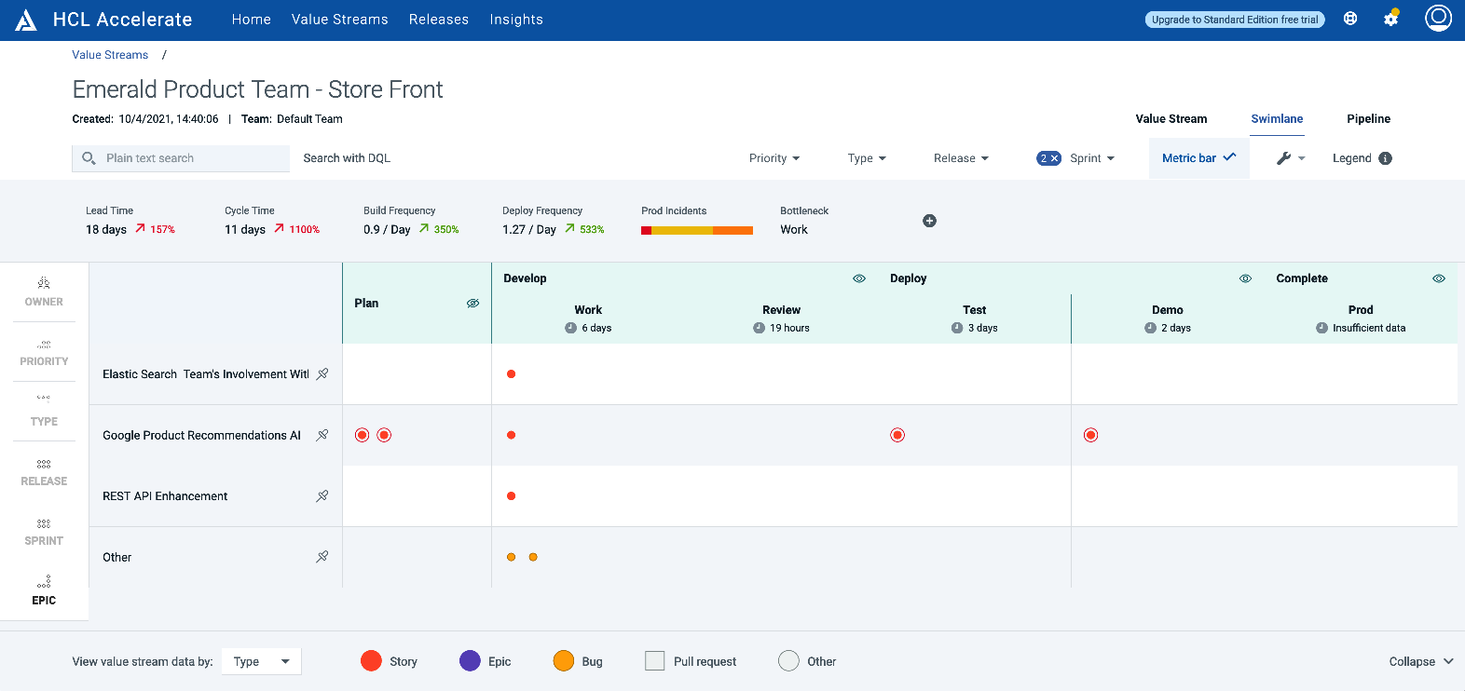Toggle the Other legend circle
Image resolution: width=1465 pixels, height=691 pixels.
point(788,661)
